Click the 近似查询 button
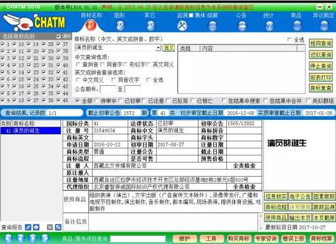 tap(320, 55)
